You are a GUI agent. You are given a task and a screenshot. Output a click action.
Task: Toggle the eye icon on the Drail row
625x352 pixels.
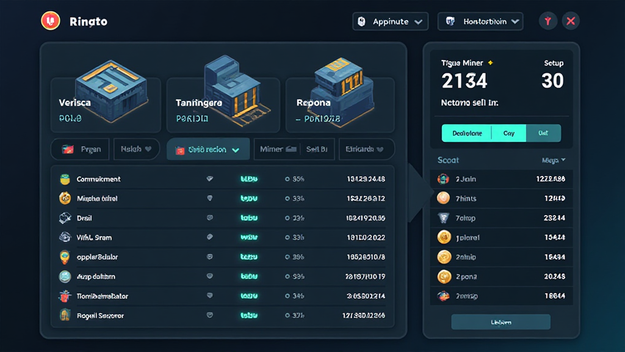(210, 218)
